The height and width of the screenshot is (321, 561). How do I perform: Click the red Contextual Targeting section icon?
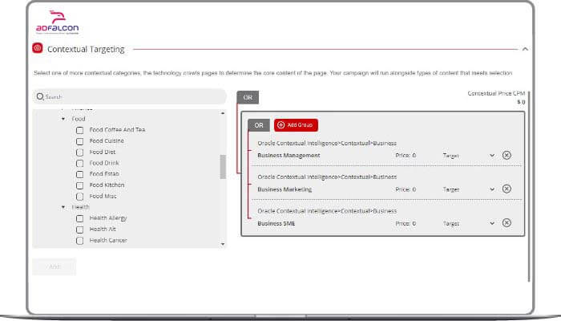[x=38, y=49]
